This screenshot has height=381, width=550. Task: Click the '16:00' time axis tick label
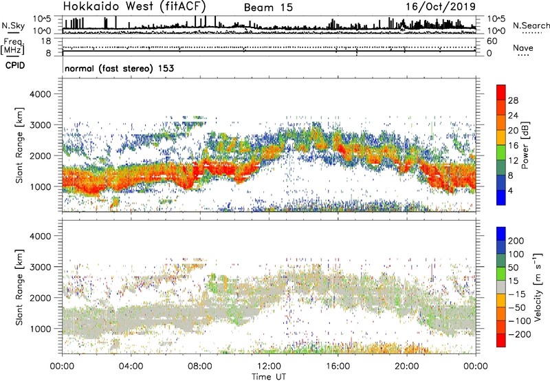click(338, 367)
